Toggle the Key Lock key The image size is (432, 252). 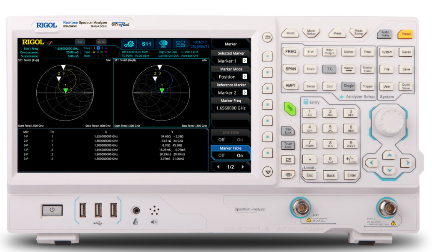(288, 131)
